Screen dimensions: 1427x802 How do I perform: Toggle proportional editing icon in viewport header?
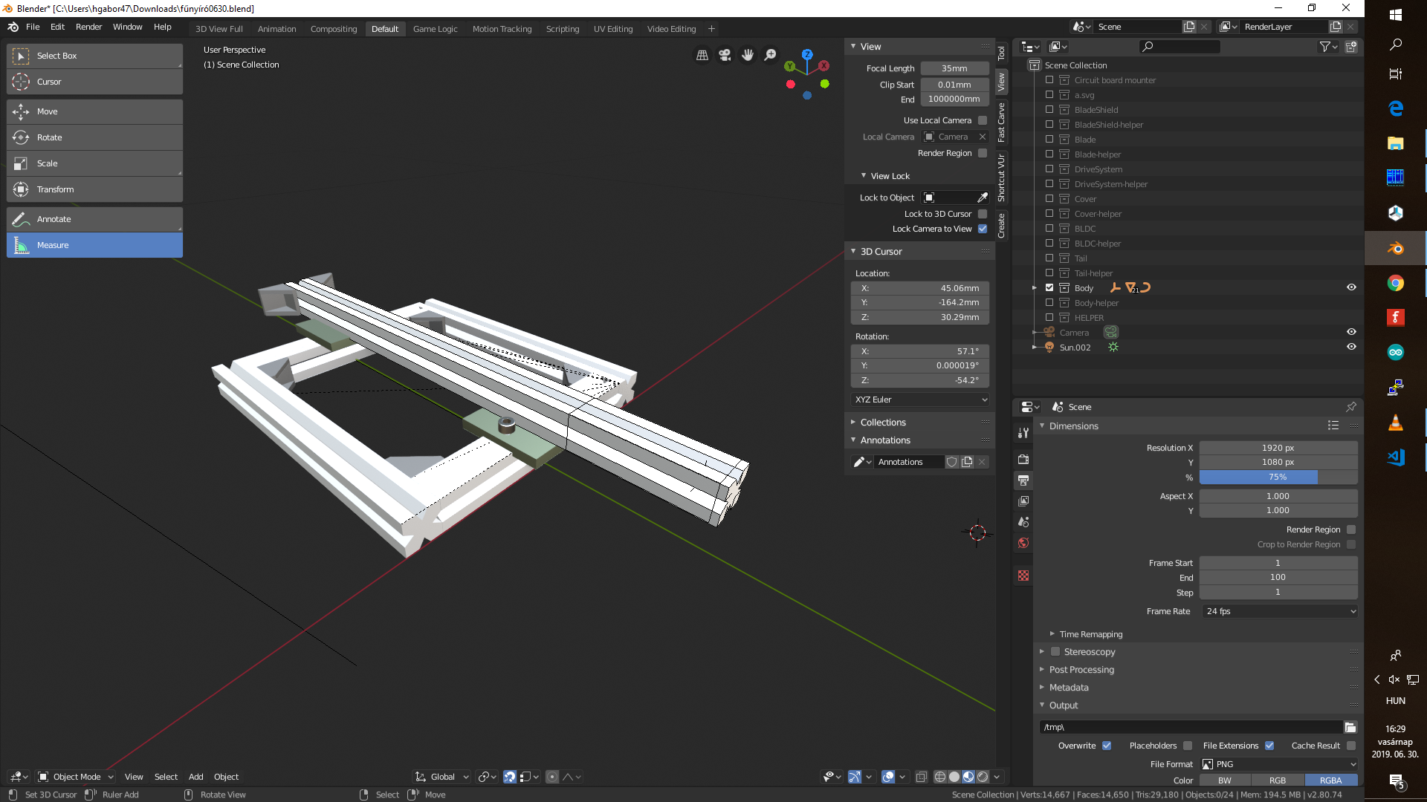point(552,777)
